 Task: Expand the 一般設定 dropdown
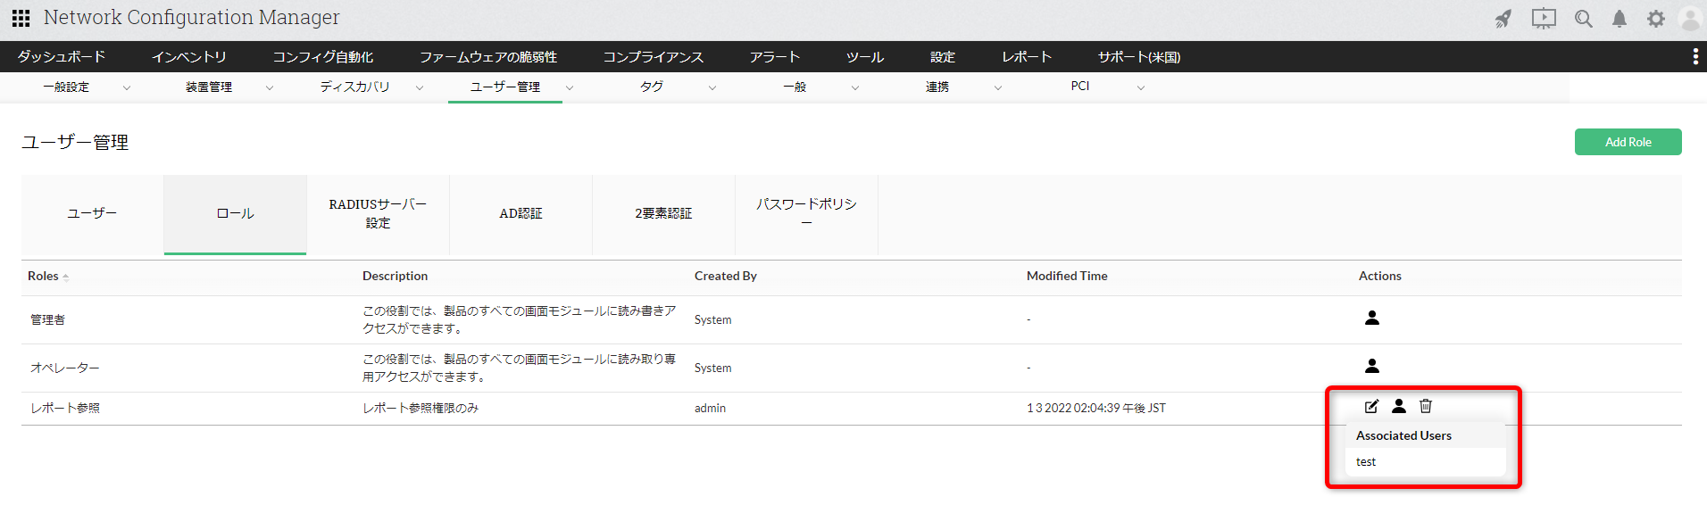[126, 87]
